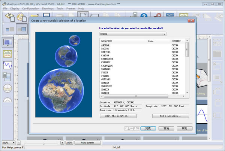Select the protractor half-circle icon
Viewport: 225px width, 151px height.
[x=7, y=100]
